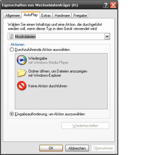Choose the 'Keine Aktion durchführen' text entry

tap(48, 86)
